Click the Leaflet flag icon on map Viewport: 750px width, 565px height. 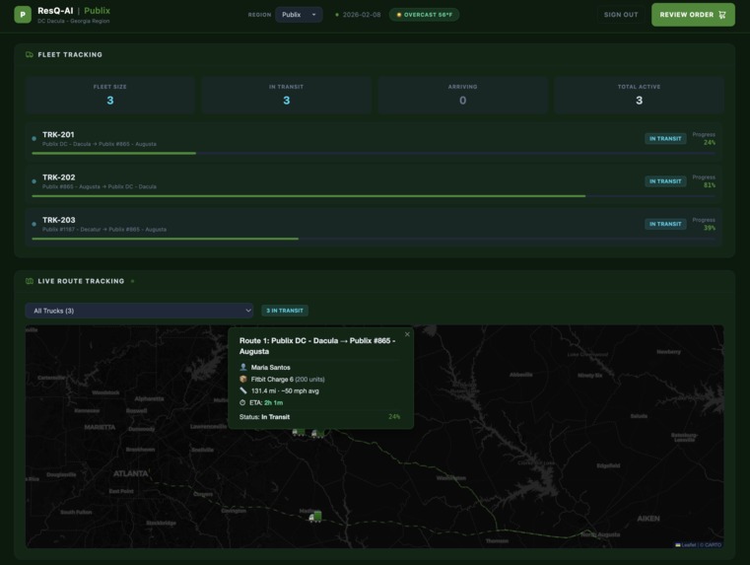(x=678, y=544)
